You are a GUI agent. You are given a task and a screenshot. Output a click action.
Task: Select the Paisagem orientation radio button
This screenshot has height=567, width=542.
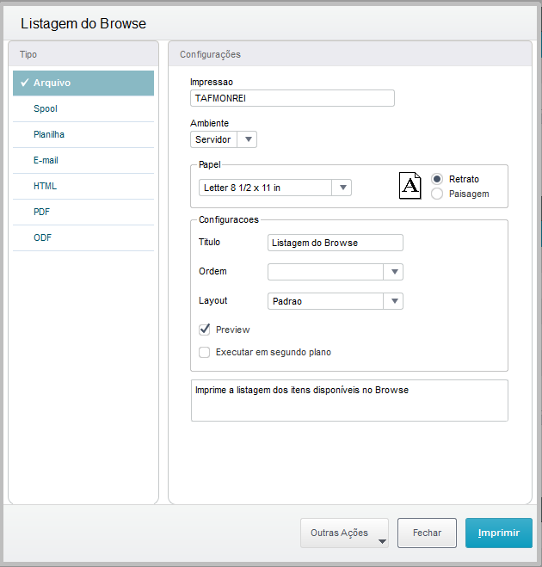tap(437, 194)
